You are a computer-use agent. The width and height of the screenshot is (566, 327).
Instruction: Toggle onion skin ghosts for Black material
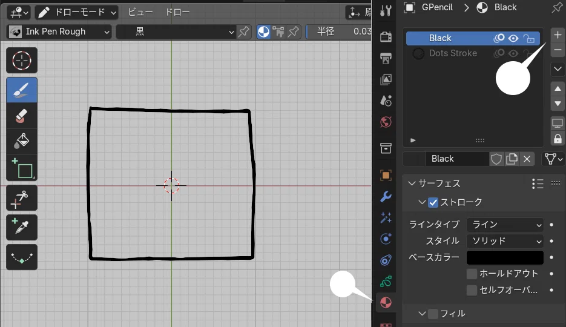(x=499, y=38)
